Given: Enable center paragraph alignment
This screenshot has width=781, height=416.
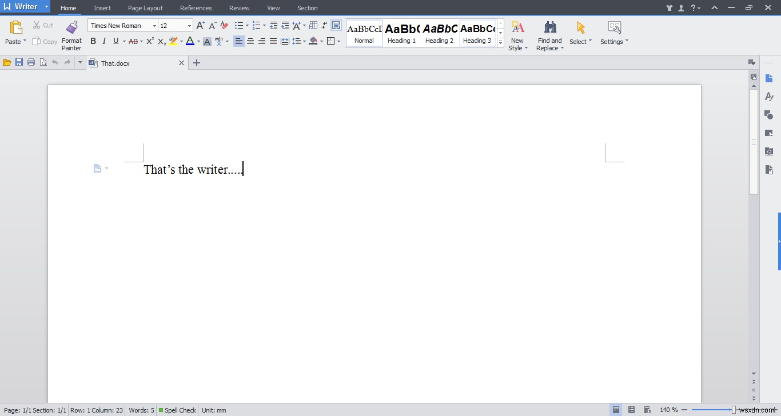Looking at the screenshot, I should click(250, 41).
